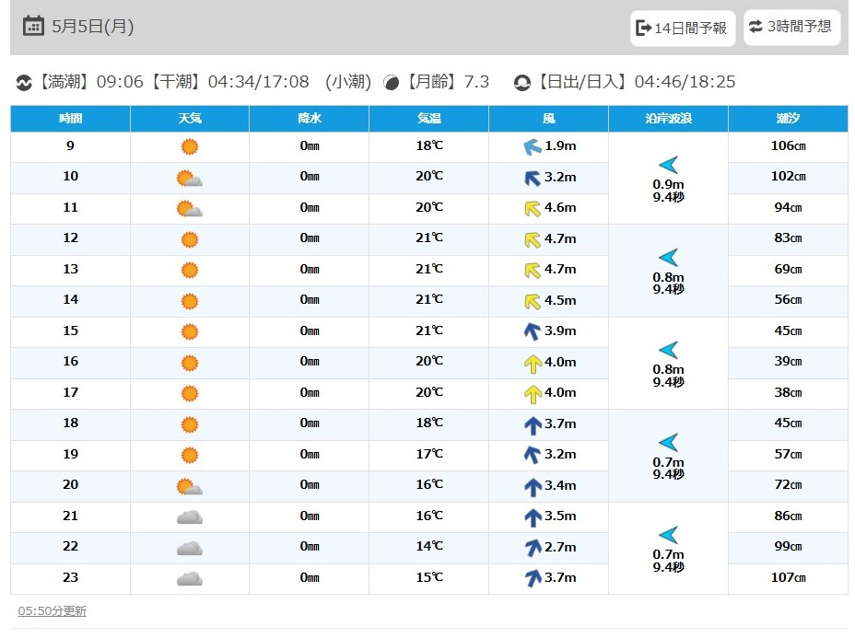
Task: Open the 14日間予報 forecast button
Action: [682, 28]
